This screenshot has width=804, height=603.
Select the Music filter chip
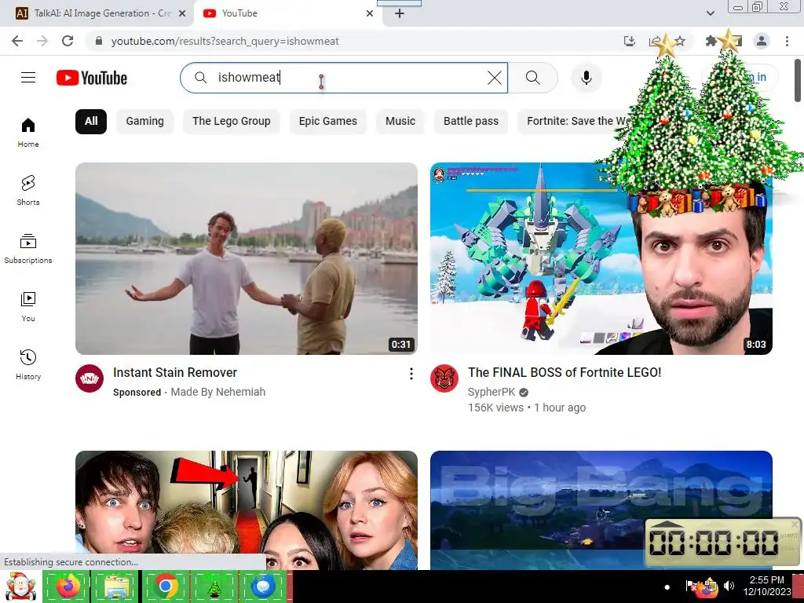400,122
